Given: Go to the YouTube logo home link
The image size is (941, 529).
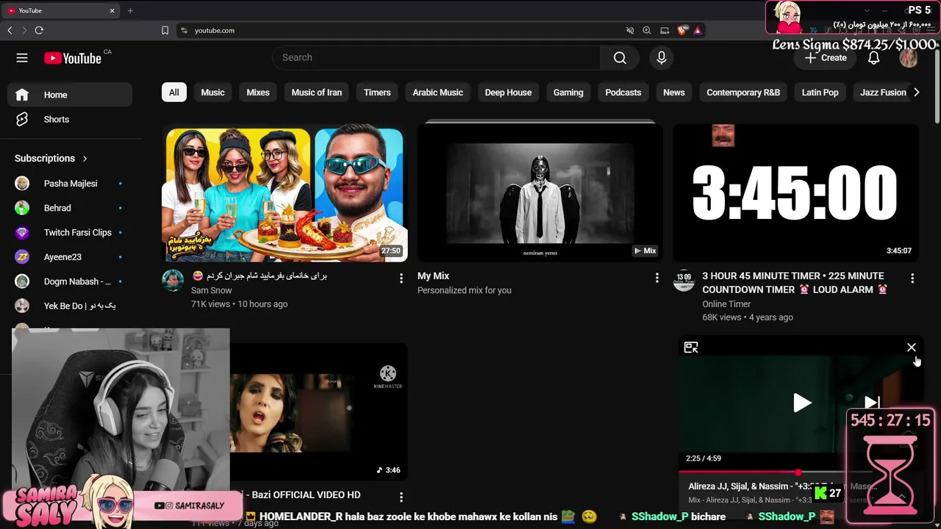Looking at the screenshot, I should (72, 58).
